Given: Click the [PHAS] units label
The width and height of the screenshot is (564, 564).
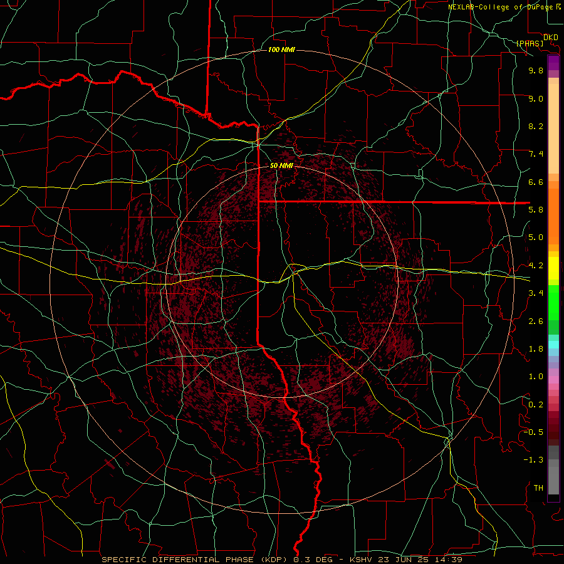Looking at the screenshot, I should 530,43.
